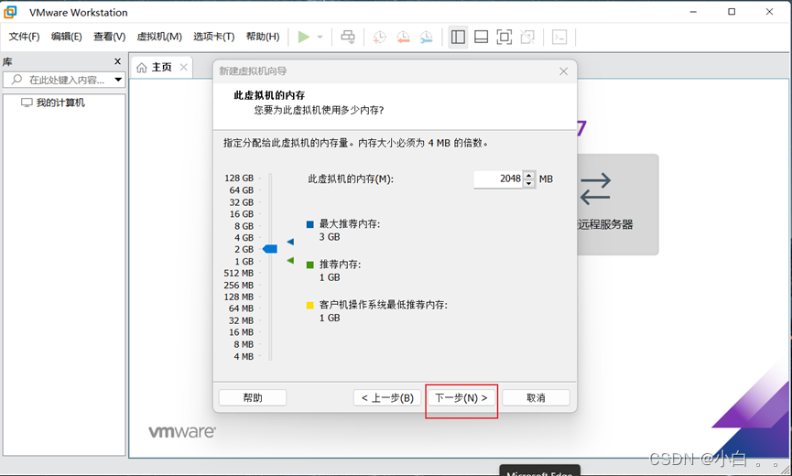This screenshot has height=476, width=792.
Task: Click the remote server arrows icon
Action: point(595,189)
